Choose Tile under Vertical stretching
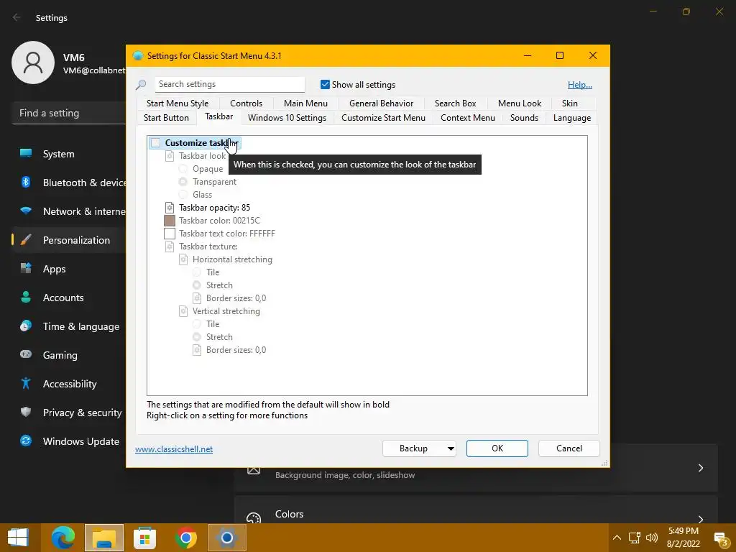736x552 pixels. [197, 324]
